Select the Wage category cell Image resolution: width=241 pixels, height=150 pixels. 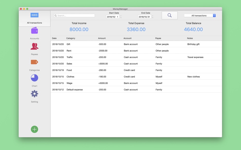(70, 83)
